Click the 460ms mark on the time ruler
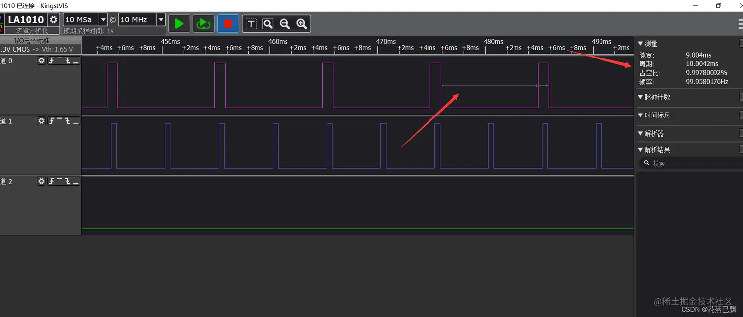The image size is (743, 317). (x=278, y=42)
